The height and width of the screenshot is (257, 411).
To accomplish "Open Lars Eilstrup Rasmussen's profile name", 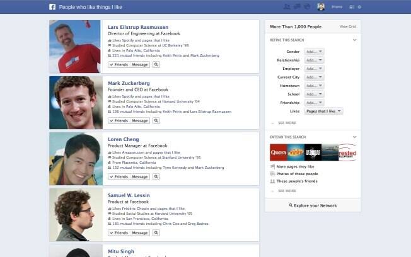I will (x=138, y=27).
